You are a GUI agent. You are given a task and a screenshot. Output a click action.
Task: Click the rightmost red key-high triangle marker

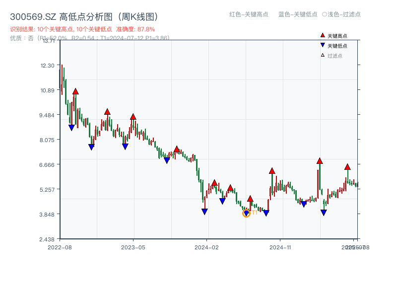[347, 167]
